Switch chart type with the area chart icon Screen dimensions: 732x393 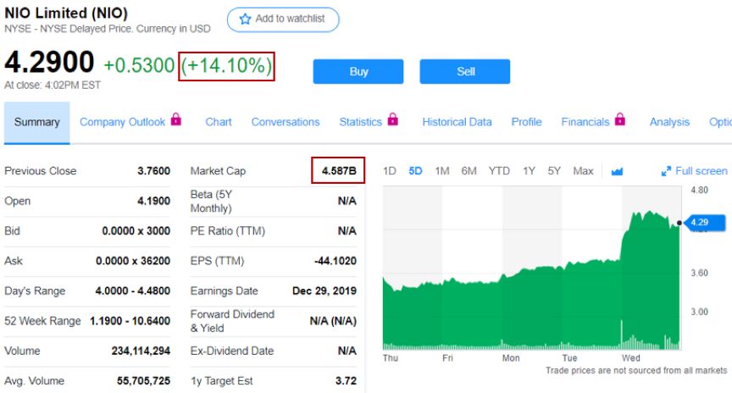tap(617, 171)
